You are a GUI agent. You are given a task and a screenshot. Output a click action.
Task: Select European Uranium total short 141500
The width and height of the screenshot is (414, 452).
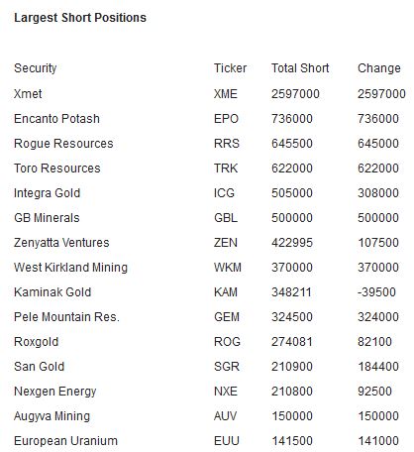click(292, 441)
